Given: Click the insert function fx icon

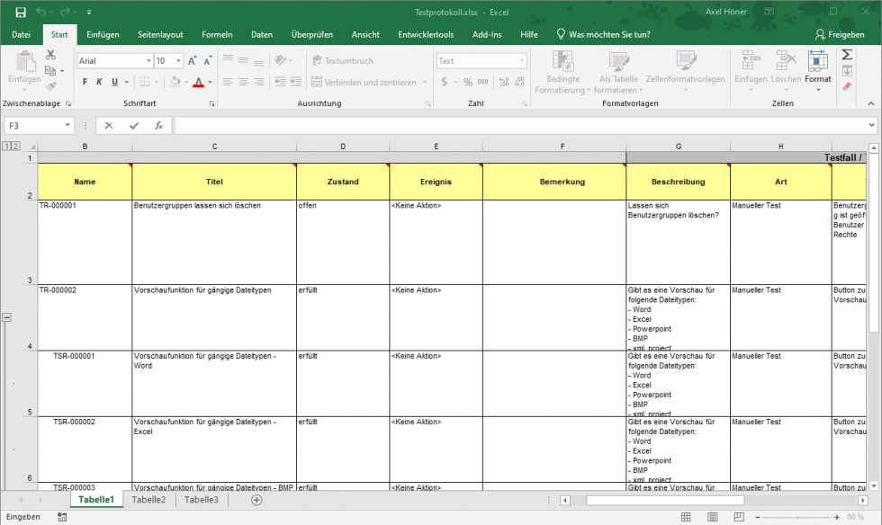Looking at the screenshot, I should tap(158, 126).
